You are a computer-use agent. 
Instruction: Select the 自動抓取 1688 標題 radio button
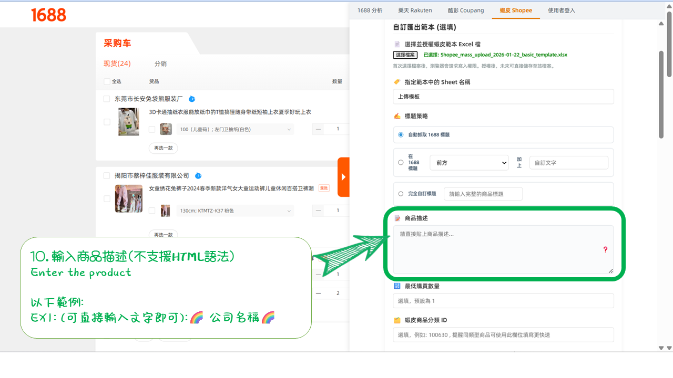pyautogui.click(x=401, y=134)
